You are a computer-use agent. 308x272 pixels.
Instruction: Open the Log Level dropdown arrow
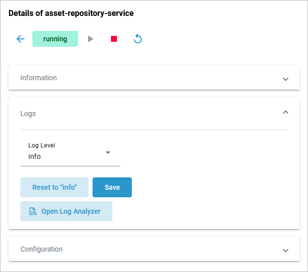[x=108, y=152]
